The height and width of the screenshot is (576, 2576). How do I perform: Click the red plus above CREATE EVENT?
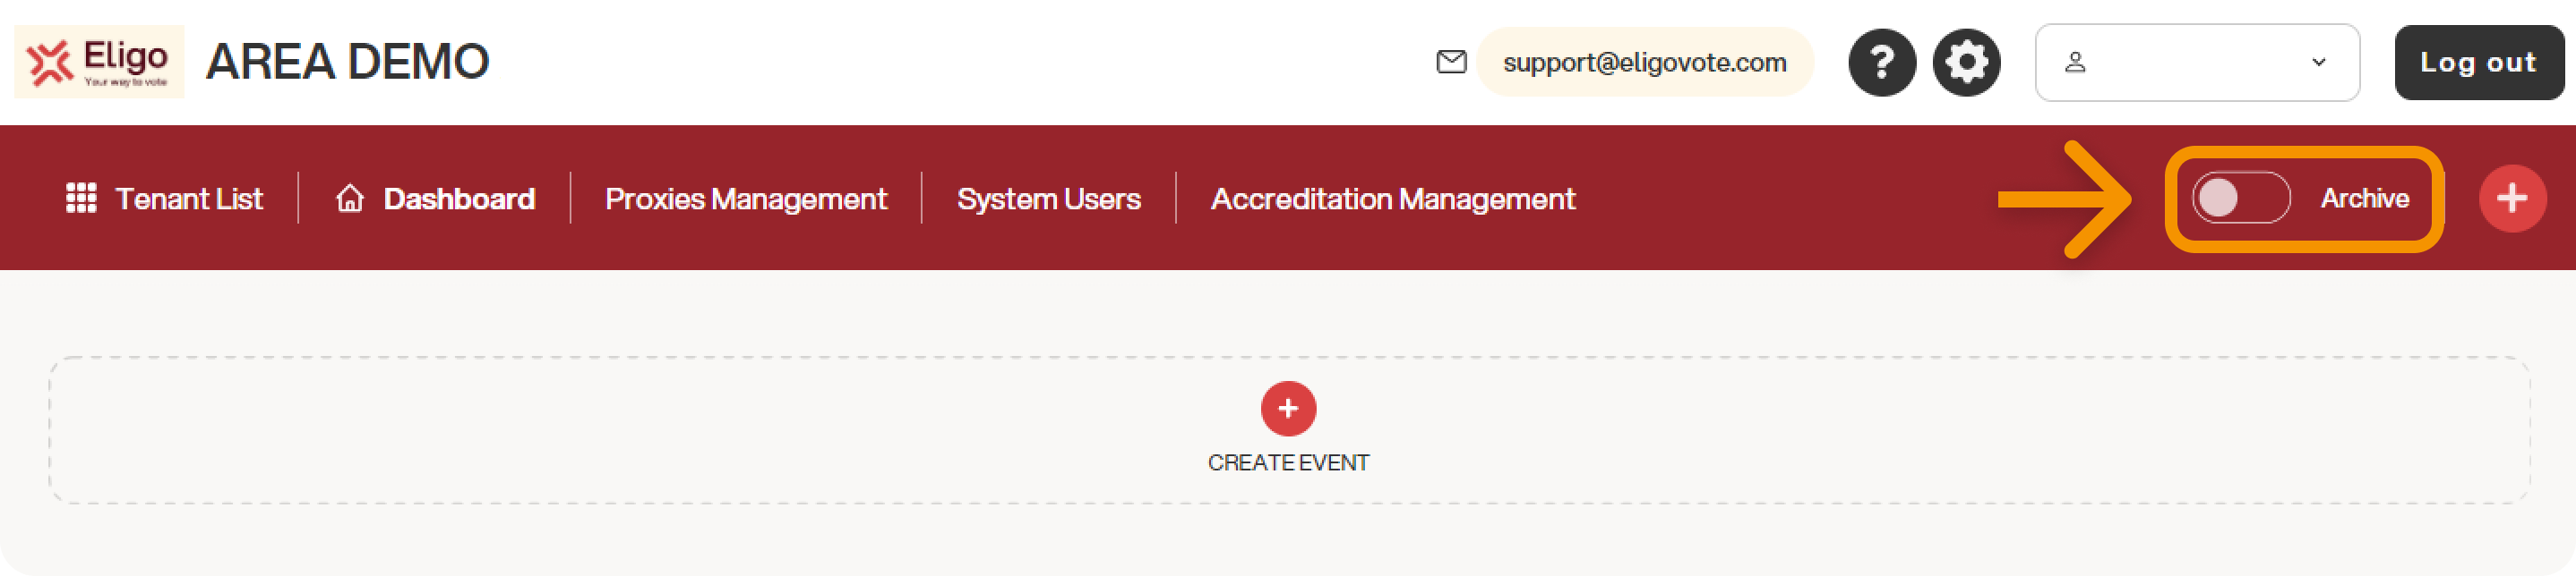point(1288,408)
